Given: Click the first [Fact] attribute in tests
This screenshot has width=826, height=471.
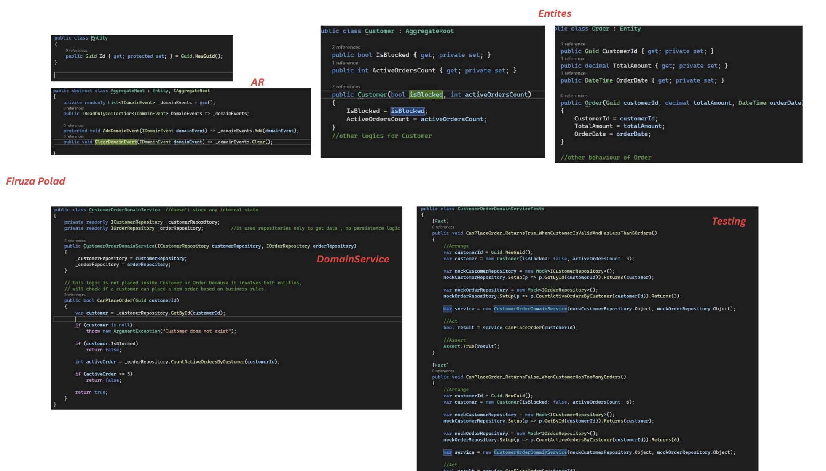Looking at the screenshot, I should (x=440, y=221).
